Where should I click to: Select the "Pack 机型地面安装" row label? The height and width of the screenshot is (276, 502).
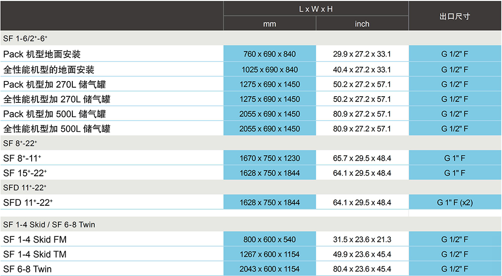[42, 54]
